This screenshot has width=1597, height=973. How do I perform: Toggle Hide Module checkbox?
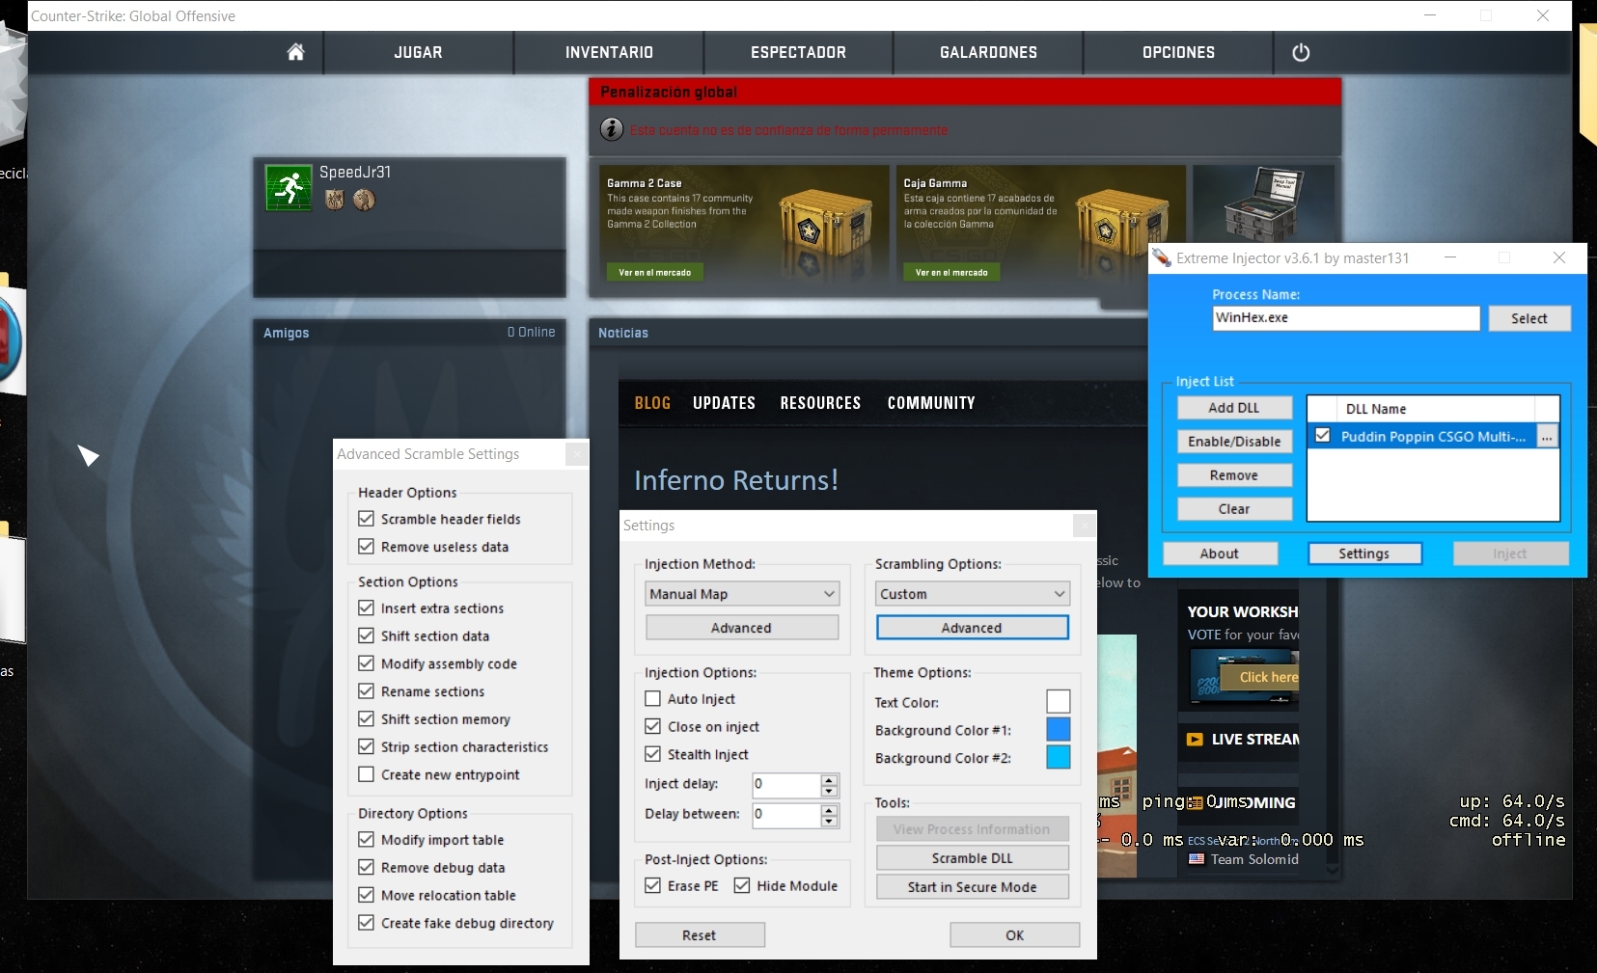[x=742, y=885]
